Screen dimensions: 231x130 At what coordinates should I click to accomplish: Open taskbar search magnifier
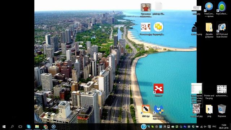pos(12,126)
